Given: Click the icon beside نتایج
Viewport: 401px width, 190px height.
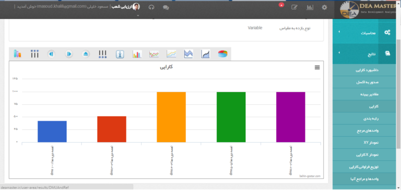Looking at the screenshot, I should point(387,53).
